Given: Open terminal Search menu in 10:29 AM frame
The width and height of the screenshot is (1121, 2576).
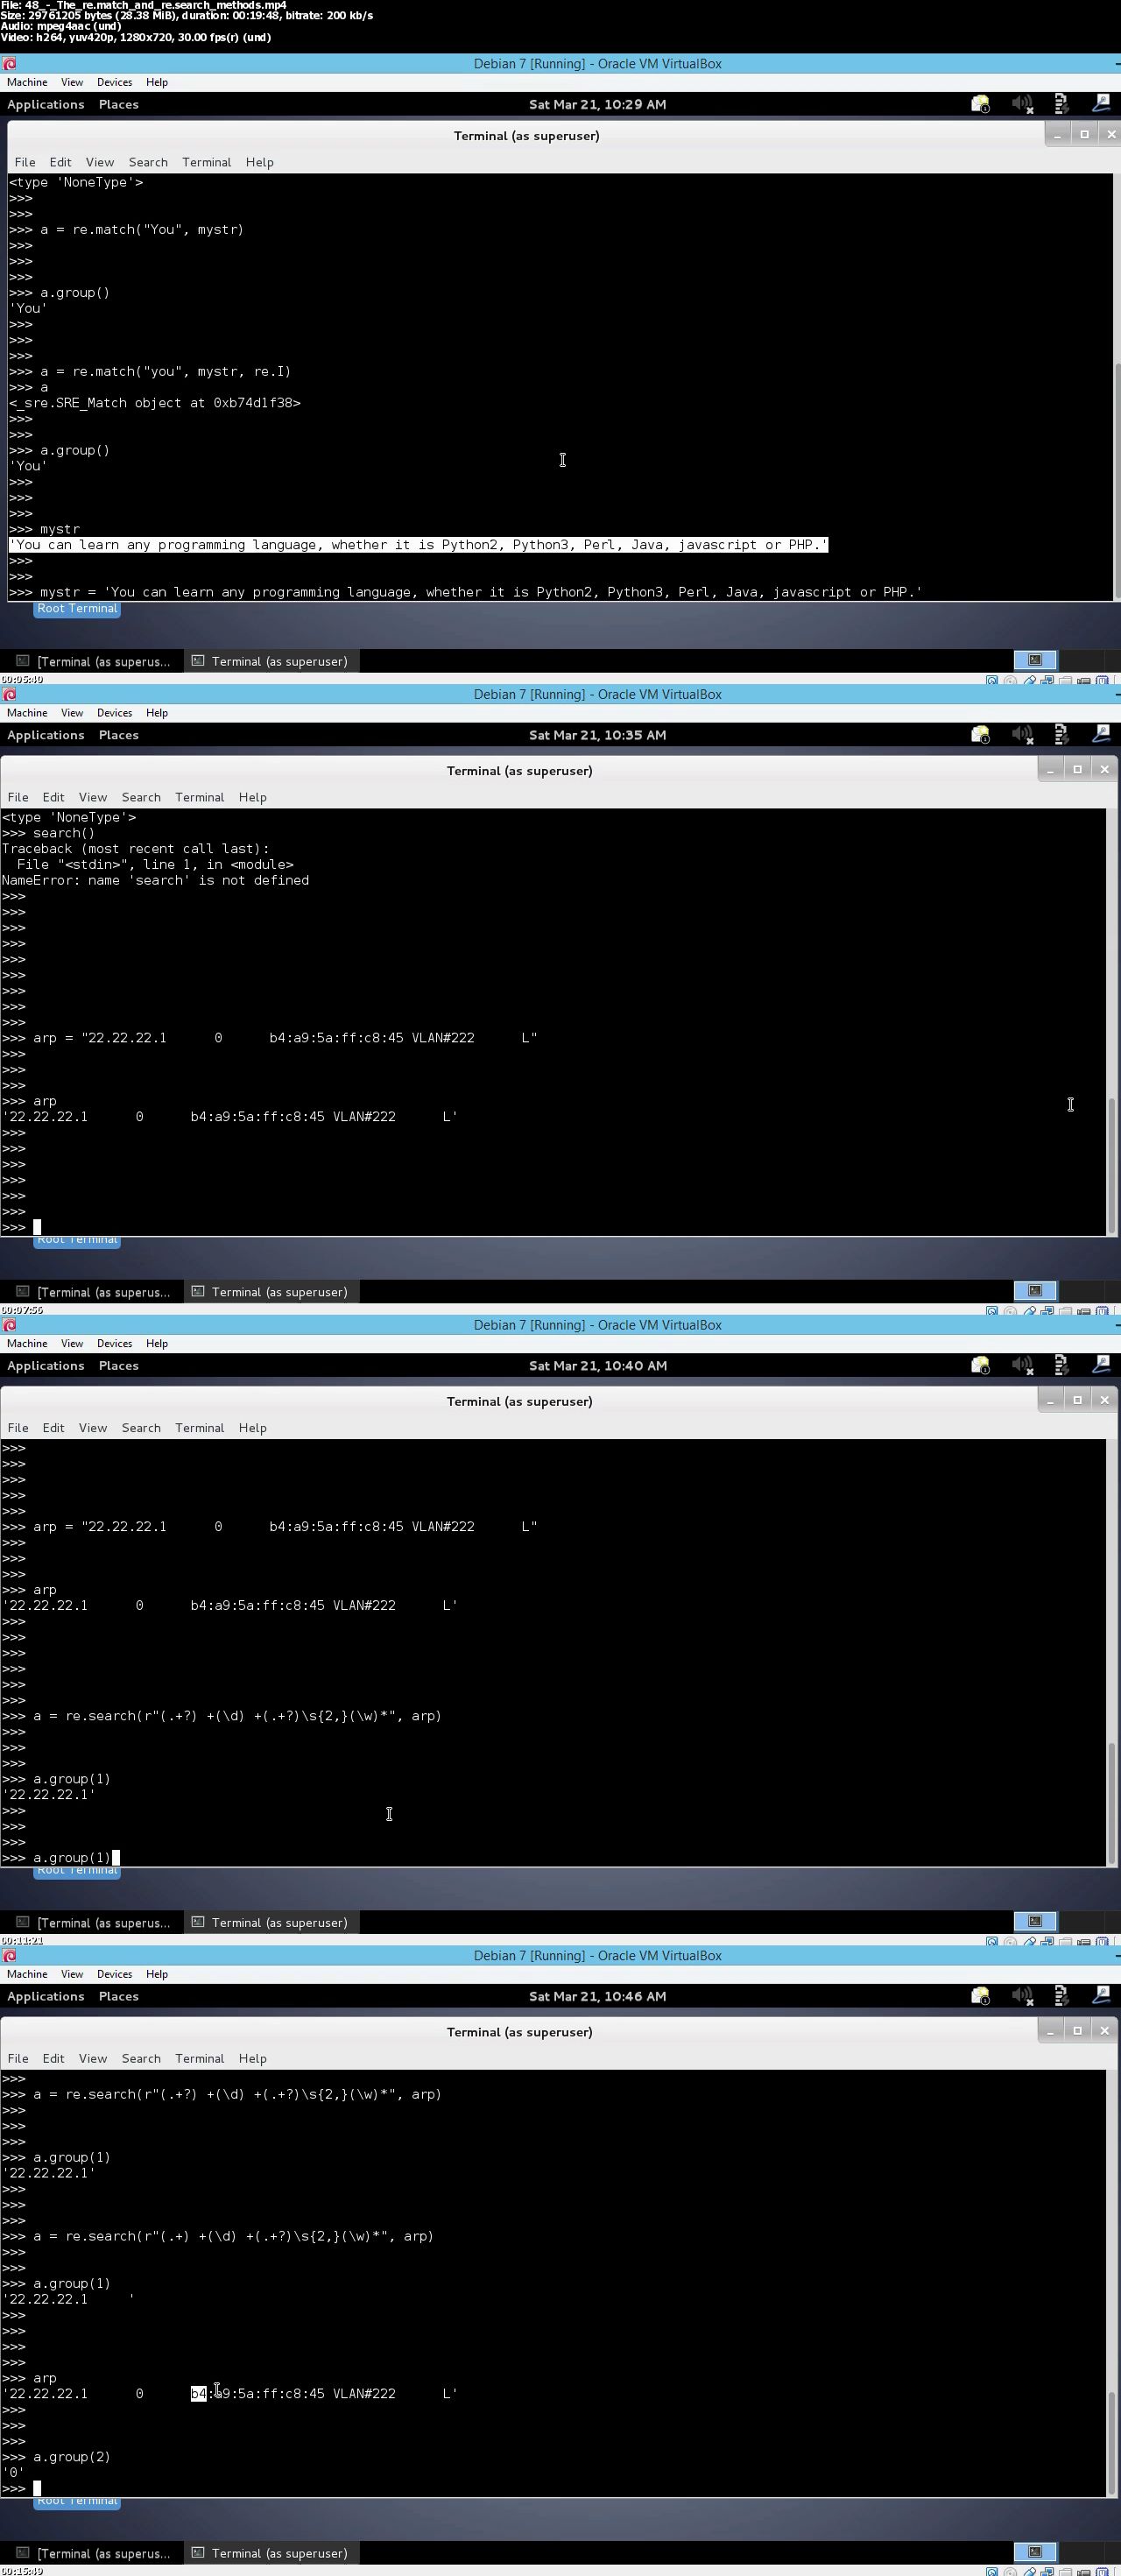Looking at the screenshot, I should tap(148, 162).
